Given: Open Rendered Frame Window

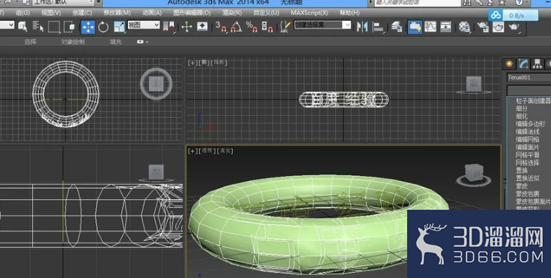Looking at the screenshot, I should [498, 27].
